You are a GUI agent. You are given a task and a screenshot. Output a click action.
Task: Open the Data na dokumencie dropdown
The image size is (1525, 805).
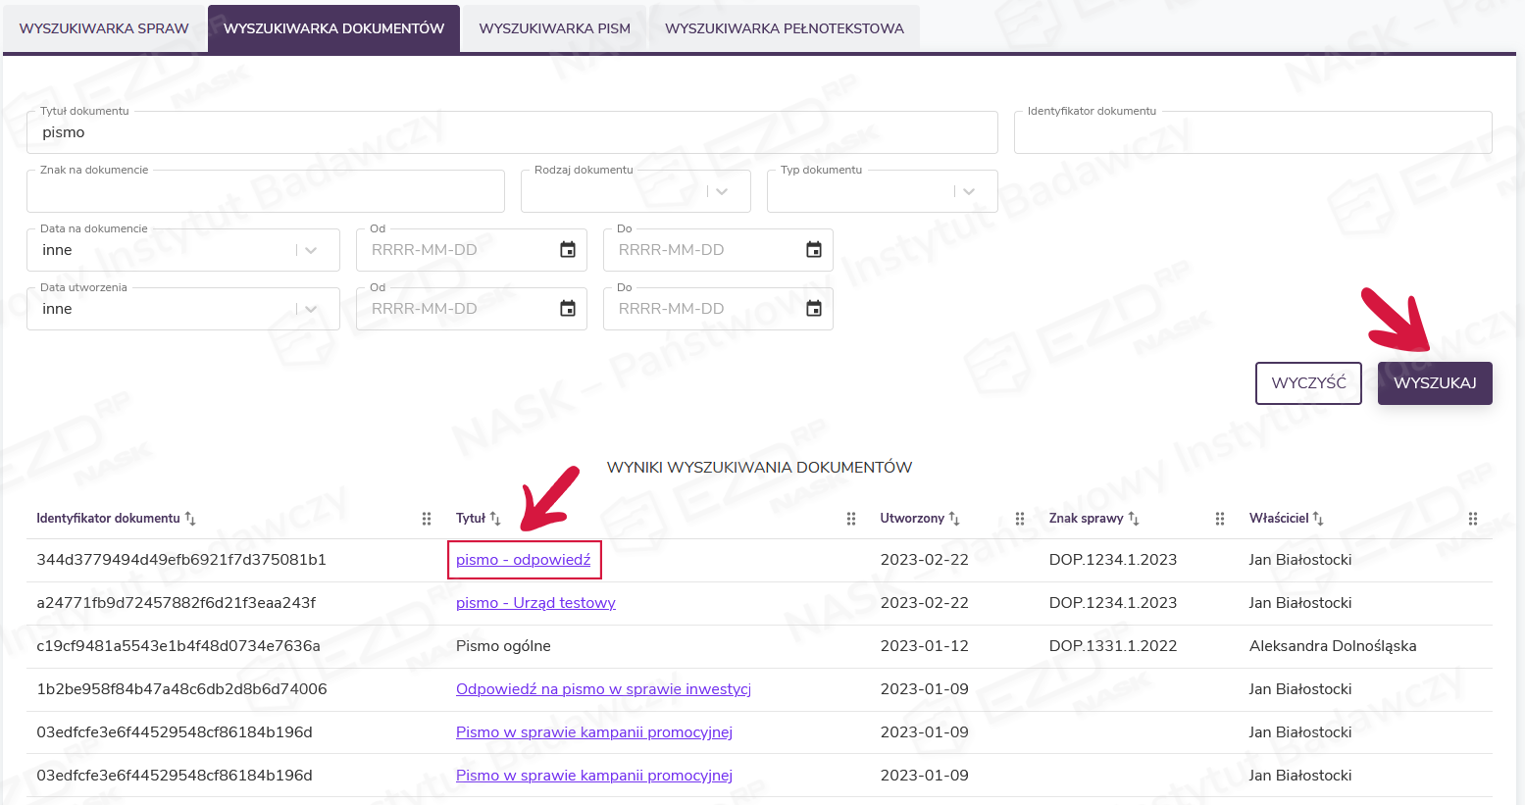coord(311,250)
